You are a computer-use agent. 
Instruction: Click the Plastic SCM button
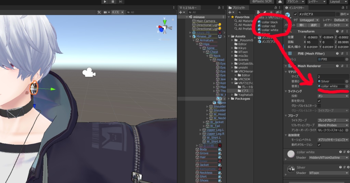tap(261, 2)
